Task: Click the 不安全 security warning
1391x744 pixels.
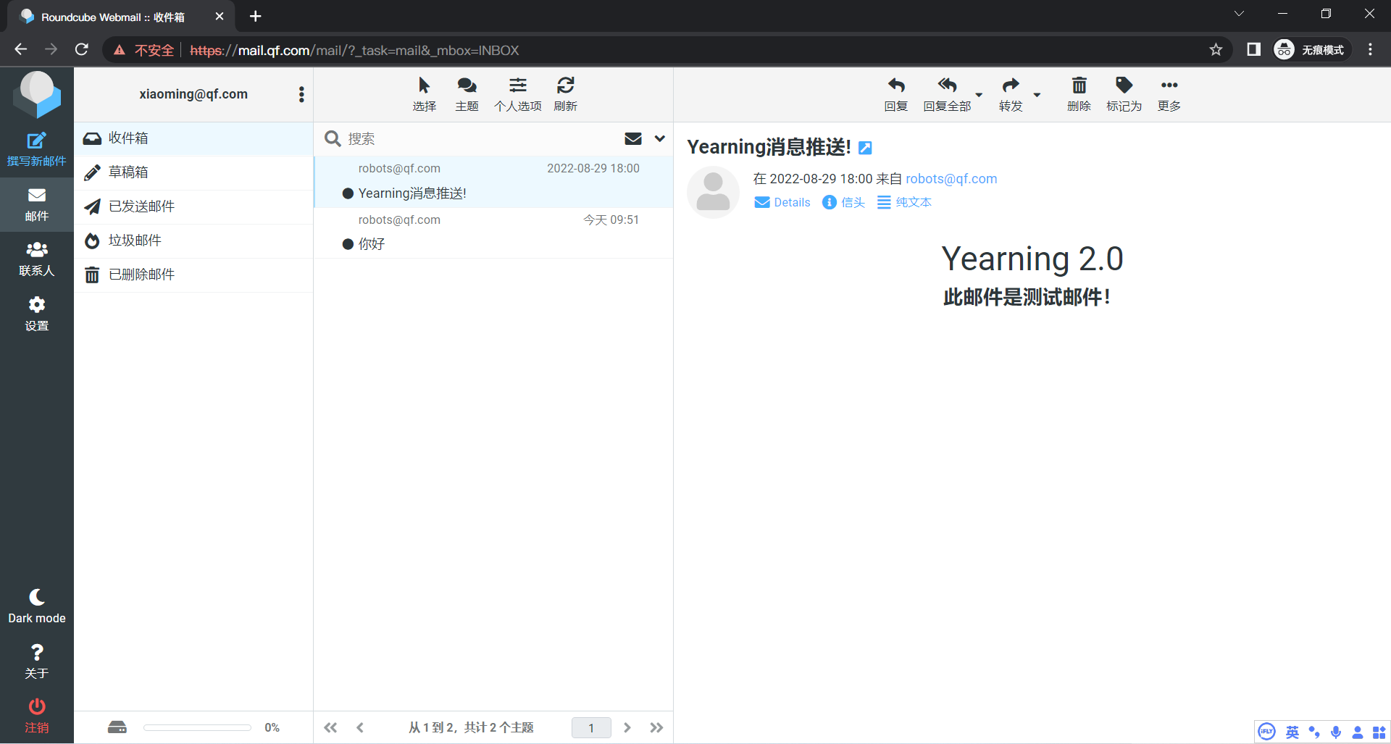Action: (x=143, y=50)
